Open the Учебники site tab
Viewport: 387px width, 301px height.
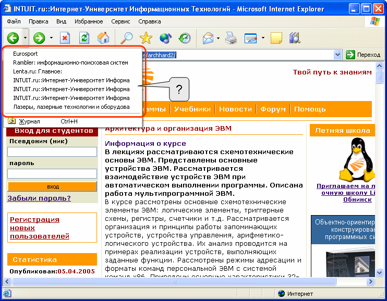(192, 109)
